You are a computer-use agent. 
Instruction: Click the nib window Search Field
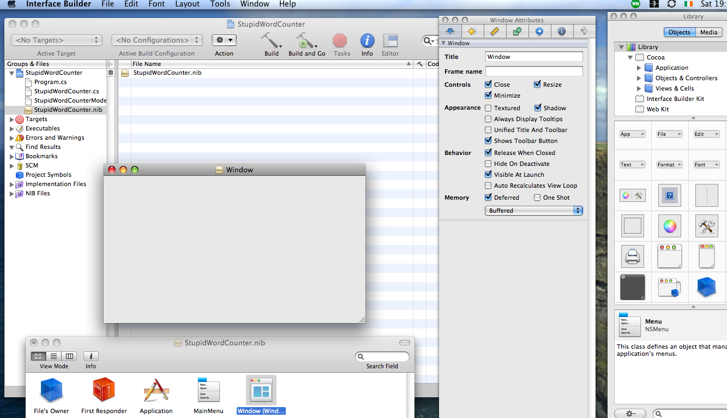pyautogui.click(x=382, y=357)
